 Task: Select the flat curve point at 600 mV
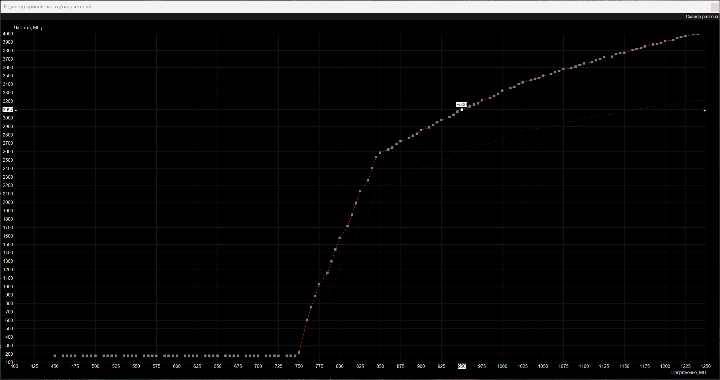[x=177, y=356]
